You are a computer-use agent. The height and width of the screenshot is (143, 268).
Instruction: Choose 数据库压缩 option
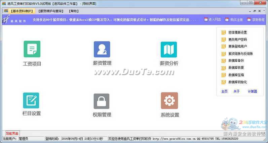pyautogui.click(x=236, y=75)
